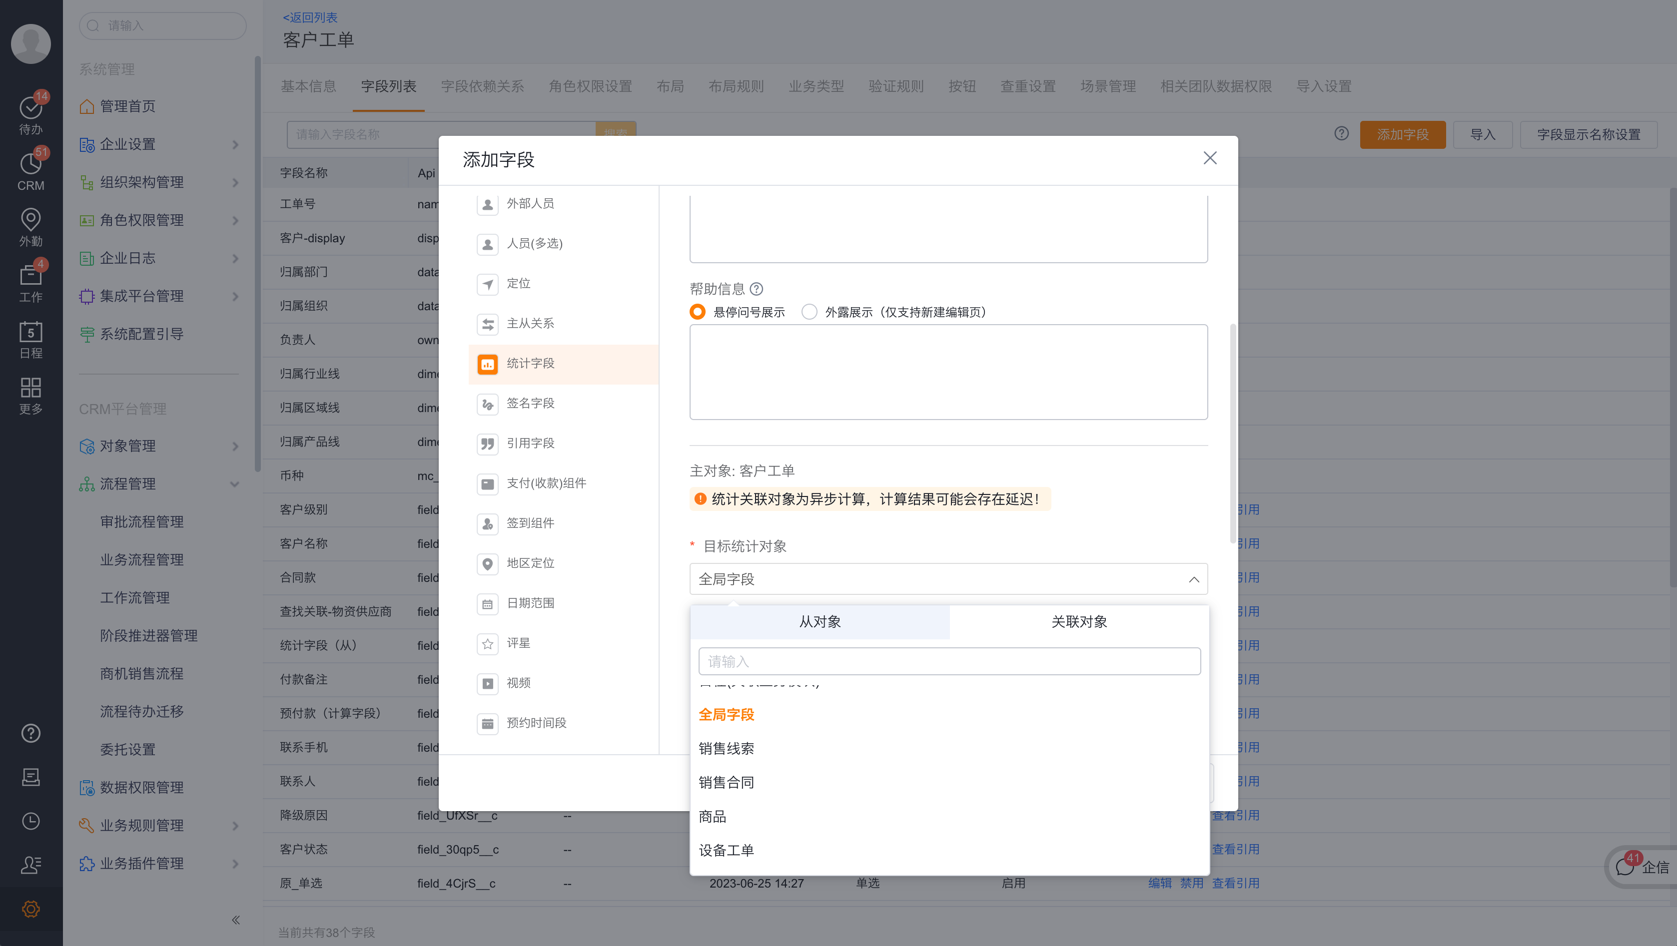Select the 视频 field type

pos(564,683)
